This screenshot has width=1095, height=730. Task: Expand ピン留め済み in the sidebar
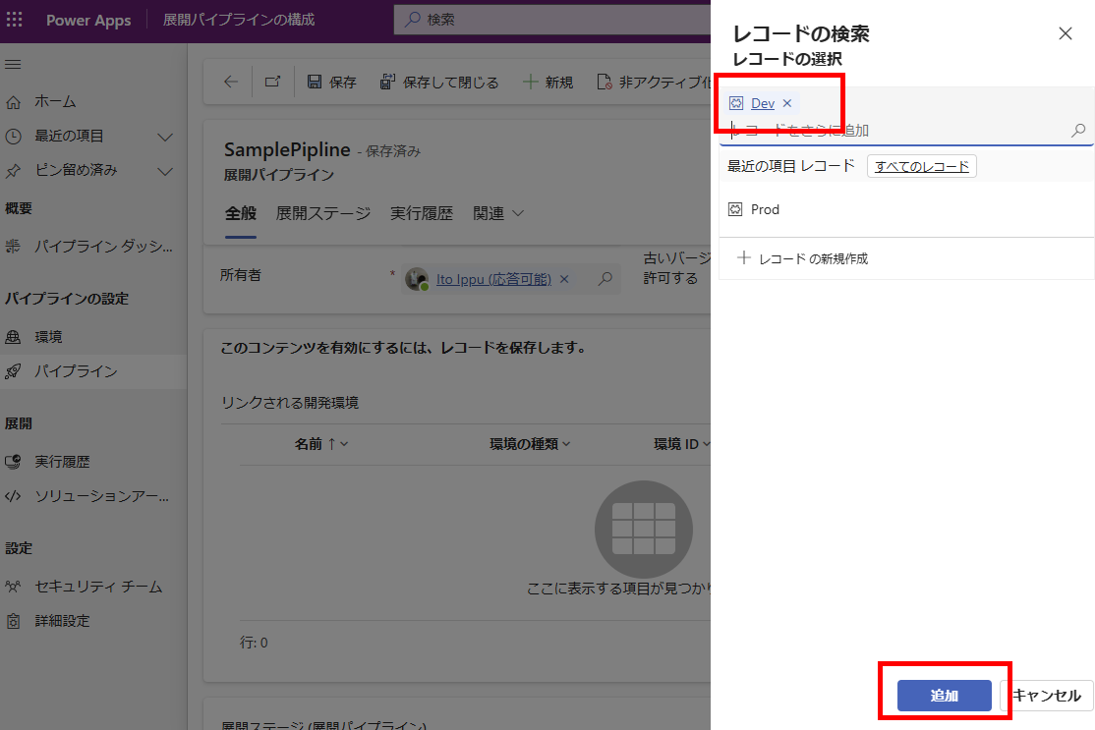(165, 171)
